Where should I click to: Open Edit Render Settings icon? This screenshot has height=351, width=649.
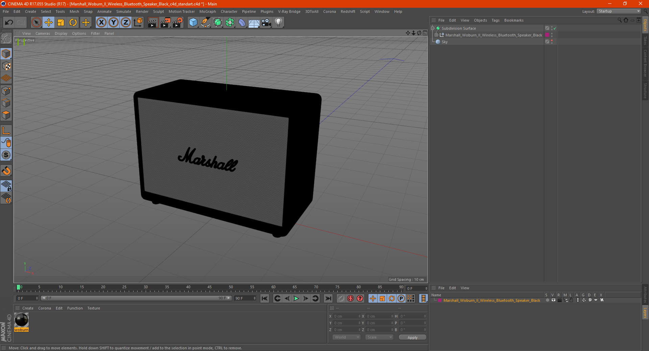pos(178,23)
